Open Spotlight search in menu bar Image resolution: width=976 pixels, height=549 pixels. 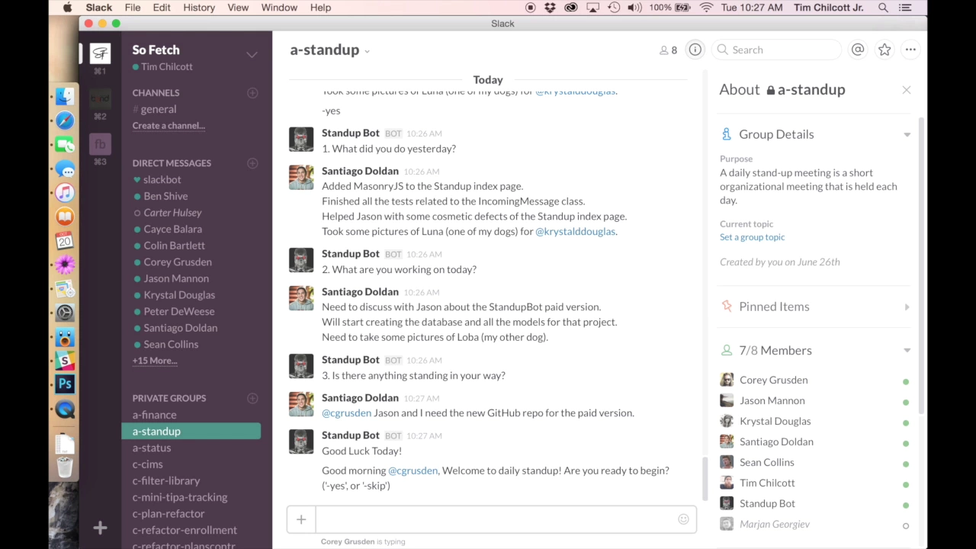883,8
